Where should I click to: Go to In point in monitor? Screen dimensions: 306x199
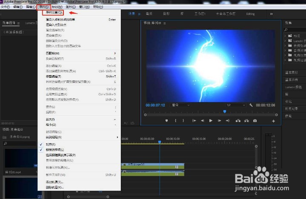[x=194, y=121]
